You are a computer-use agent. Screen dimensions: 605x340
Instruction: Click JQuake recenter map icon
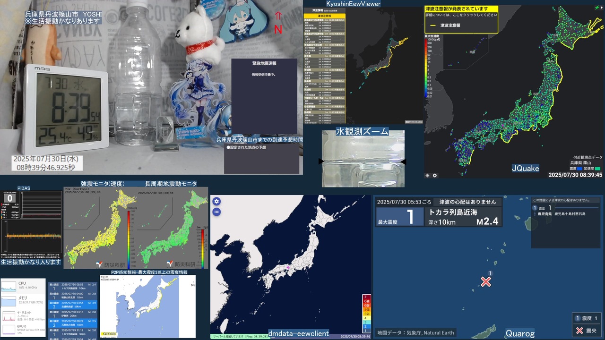[428, 175]
